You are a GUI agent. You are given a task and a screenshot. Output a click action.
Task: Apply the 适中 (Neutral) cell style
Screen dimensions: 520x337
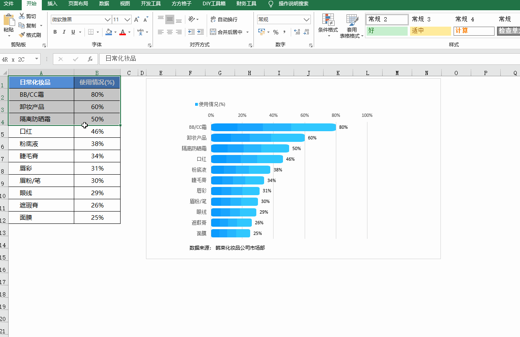coord(431,31)
